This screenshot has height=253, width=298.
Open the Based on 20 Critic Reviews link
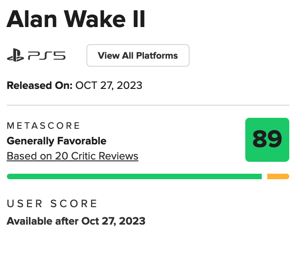tap(72, 156)
